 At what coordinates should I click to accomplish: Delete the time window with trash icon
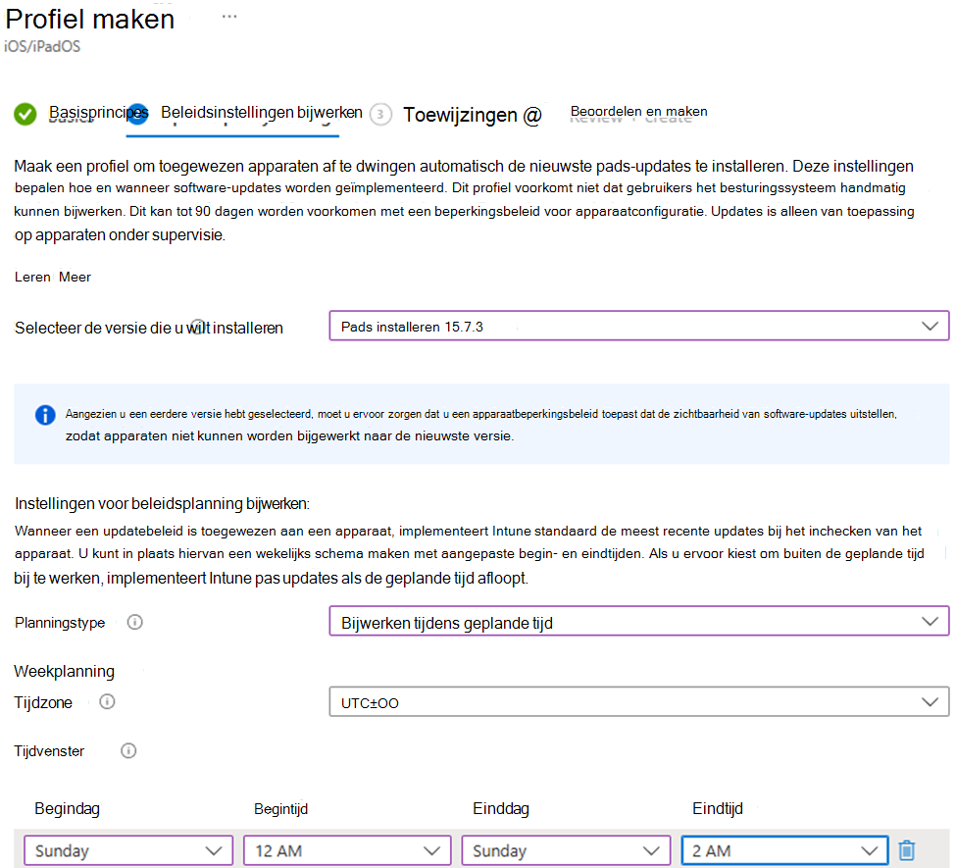tap(907, 849)
